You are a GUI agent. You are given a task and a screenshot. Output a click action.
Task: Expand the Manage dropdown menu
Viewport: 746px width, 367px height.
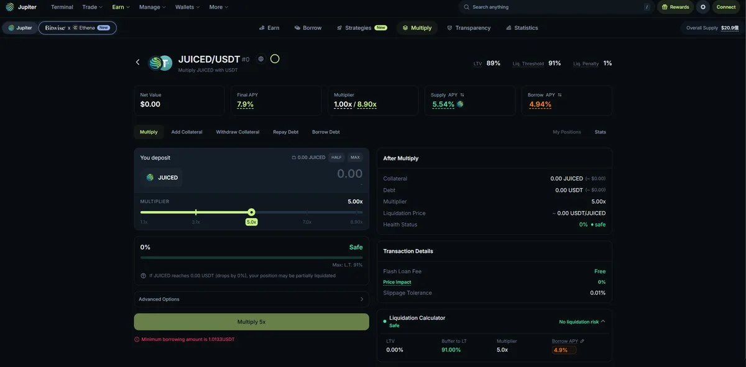(153, 7)
